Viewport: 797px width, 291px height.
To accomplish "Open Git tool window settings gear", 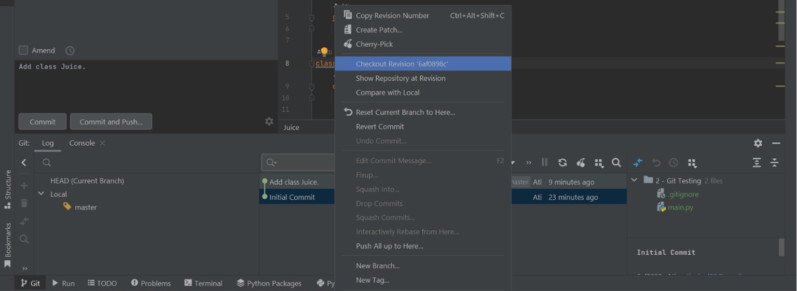I will 758,143.
